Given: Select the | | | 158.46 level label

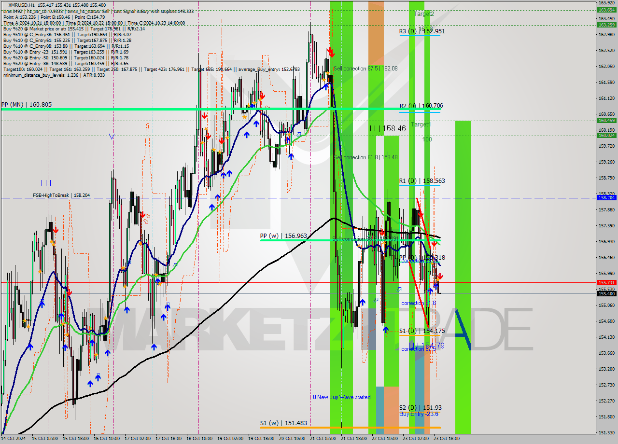Looking at the screenshot, I should point(388,128).
